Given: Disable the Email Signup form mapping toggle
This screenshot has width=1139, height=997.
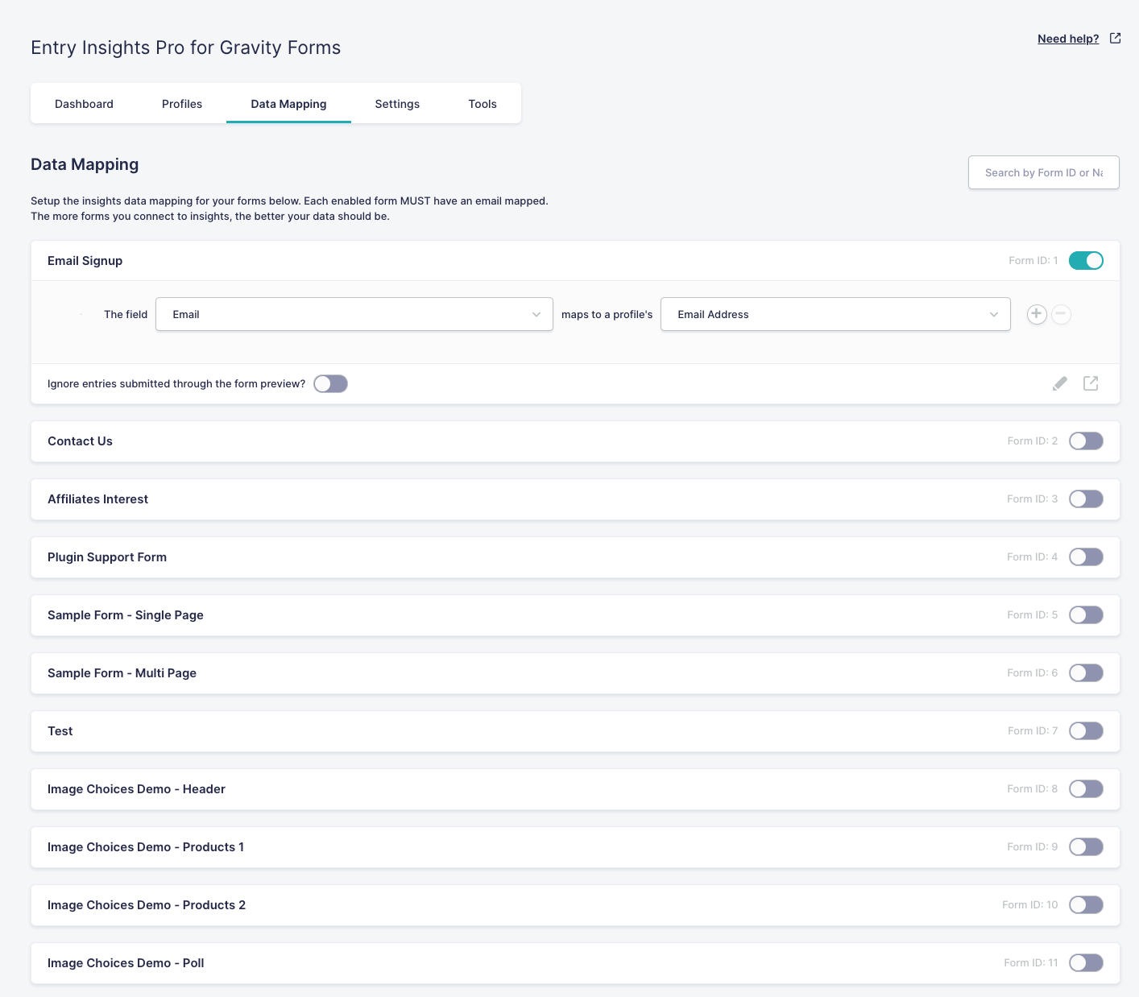Looking at the screenshot, I should 1086,260.
